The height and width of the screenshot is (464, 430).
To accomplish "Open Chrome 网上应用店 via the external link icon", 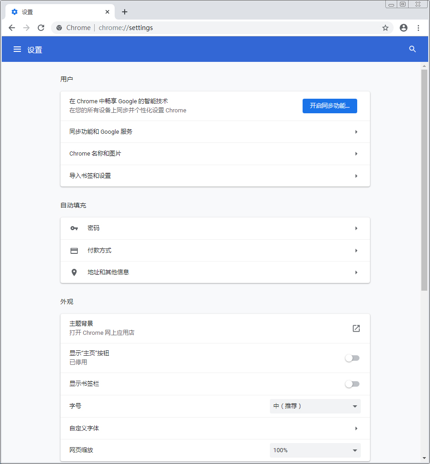I will coord(356,328).
